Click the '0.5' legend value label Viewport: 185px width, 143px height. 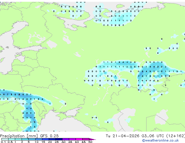coord(10,142)
